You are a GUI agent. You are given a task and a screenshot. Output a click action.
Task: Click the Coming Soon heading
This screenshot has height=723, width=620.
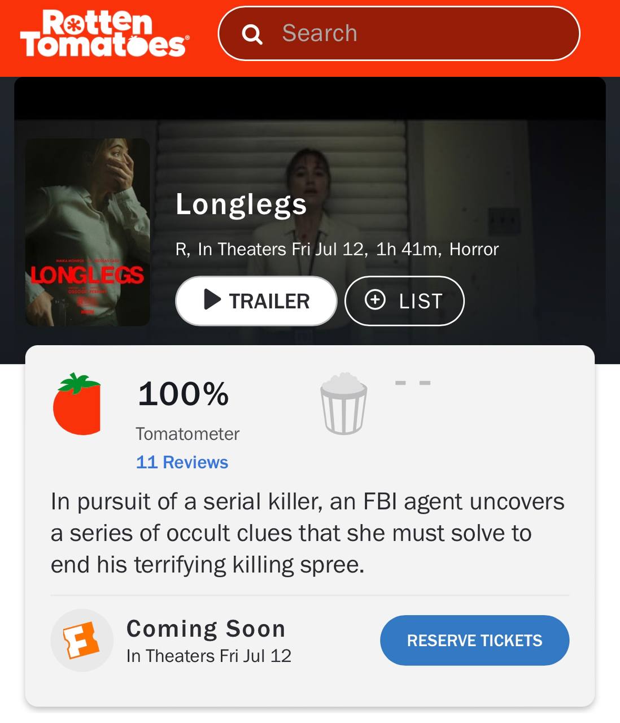206,629
